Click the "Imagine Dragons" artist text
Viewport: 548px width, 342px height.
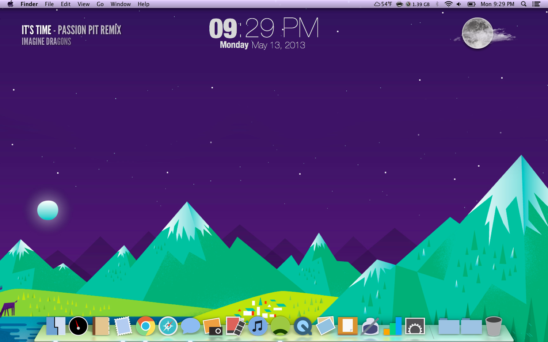coord(46,41)
